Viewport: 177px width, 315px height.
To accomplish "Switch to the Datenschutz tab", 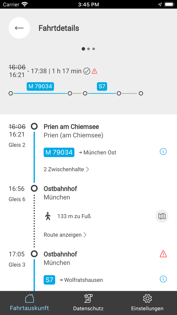I will tap(88, 303).
